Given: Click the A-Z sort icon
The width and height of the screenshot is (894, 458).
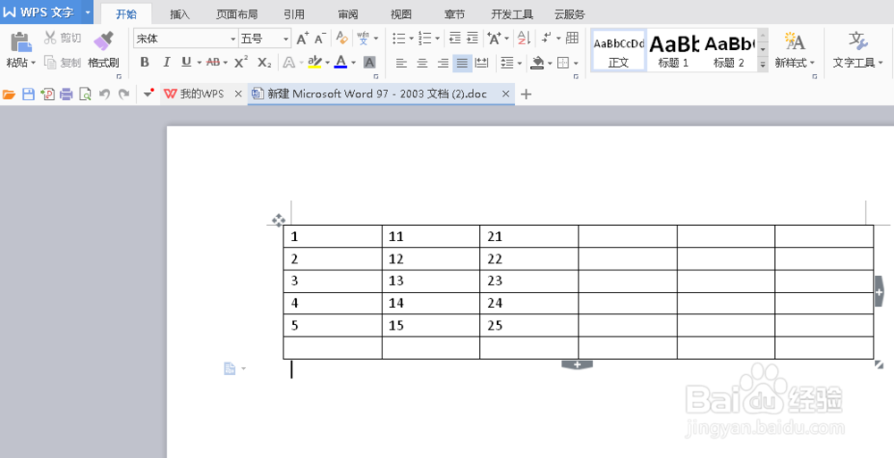Looking at the screenshot, I should pyautogui.click(x=523, y=38).
